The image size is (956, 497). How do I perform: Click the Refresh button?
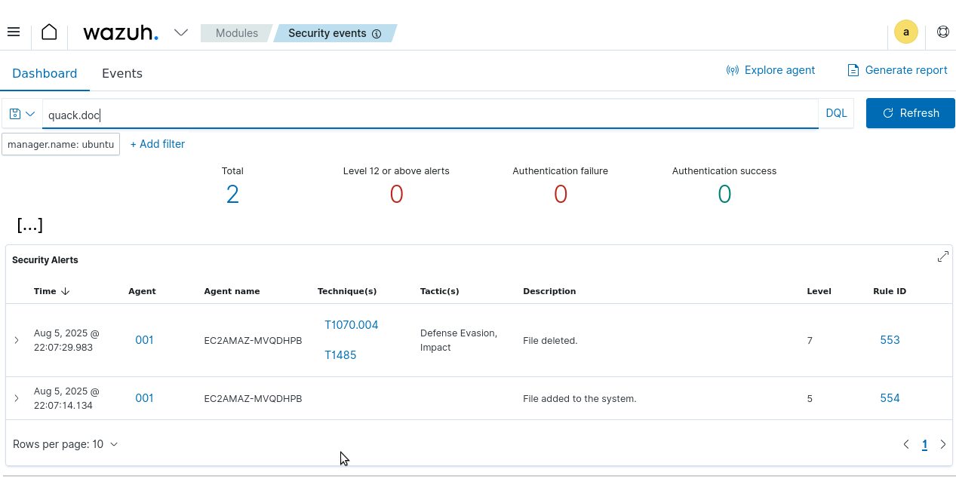[x=910, y=113]
